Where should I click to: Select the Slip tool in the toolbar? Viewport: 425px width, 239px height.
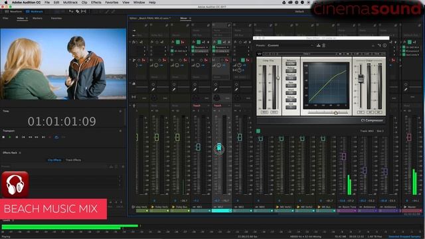84,12
